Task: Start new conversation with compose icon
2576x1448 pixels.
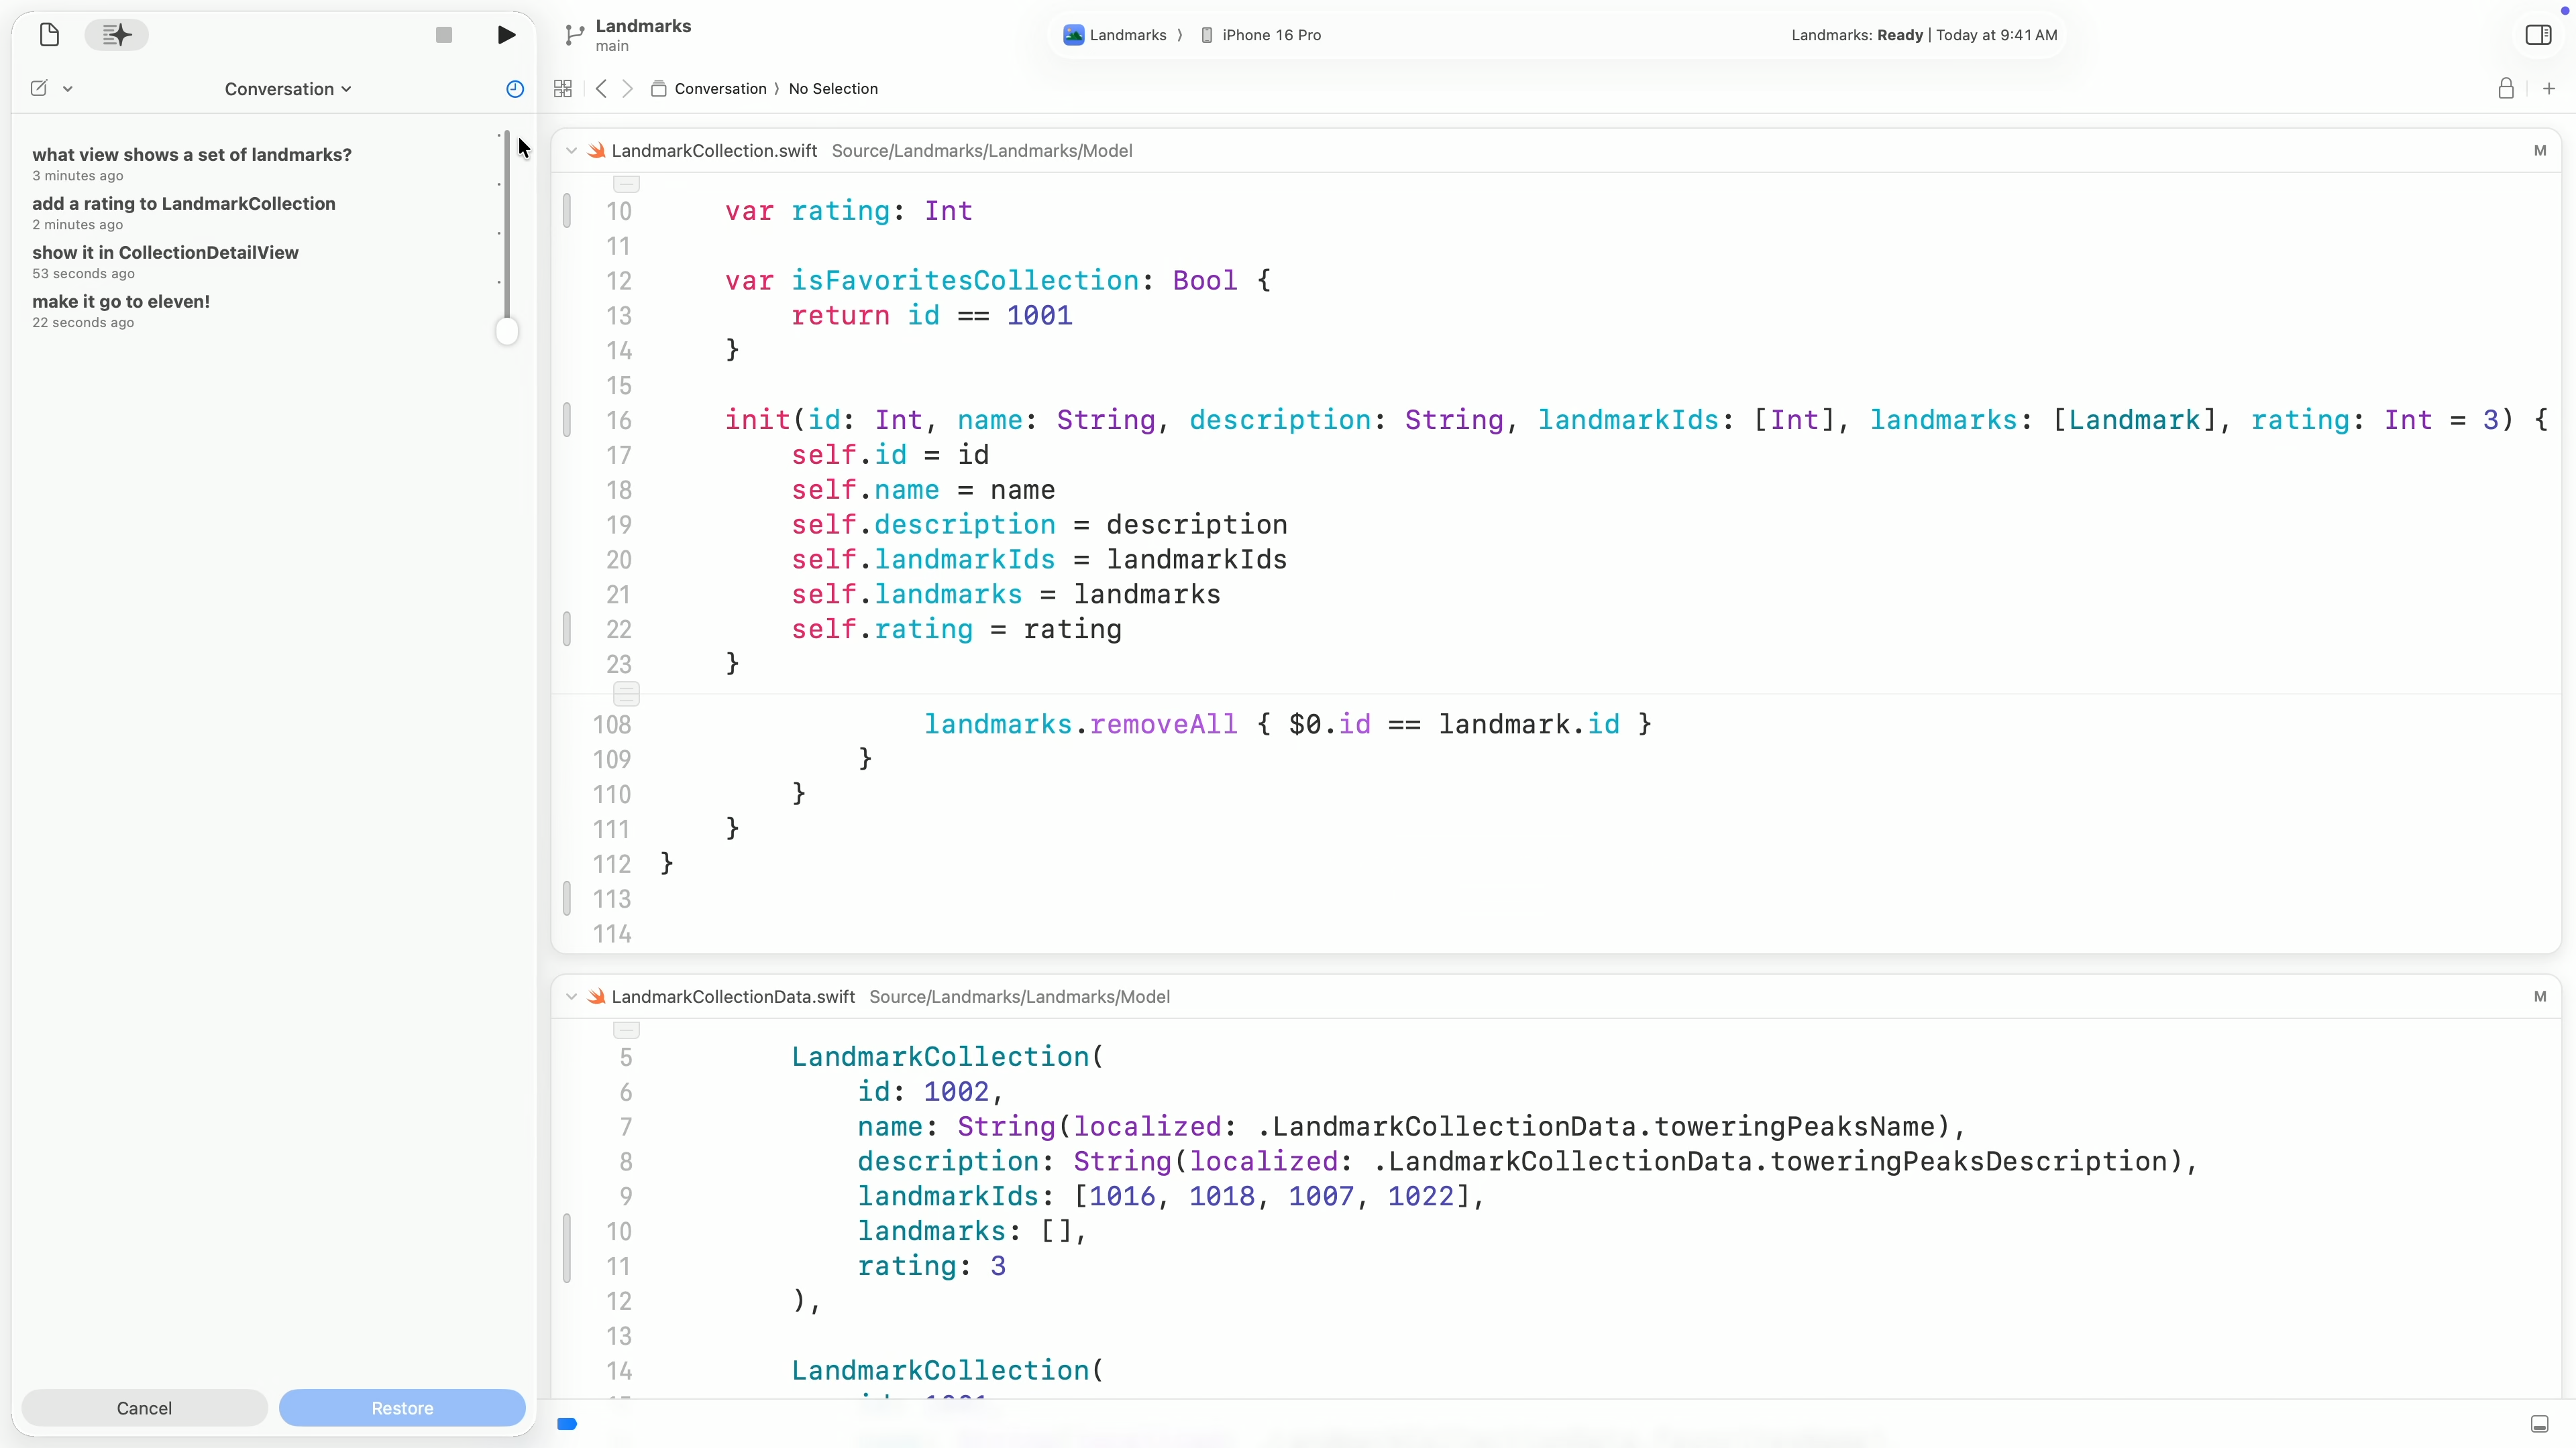Action: pos(39,88)
